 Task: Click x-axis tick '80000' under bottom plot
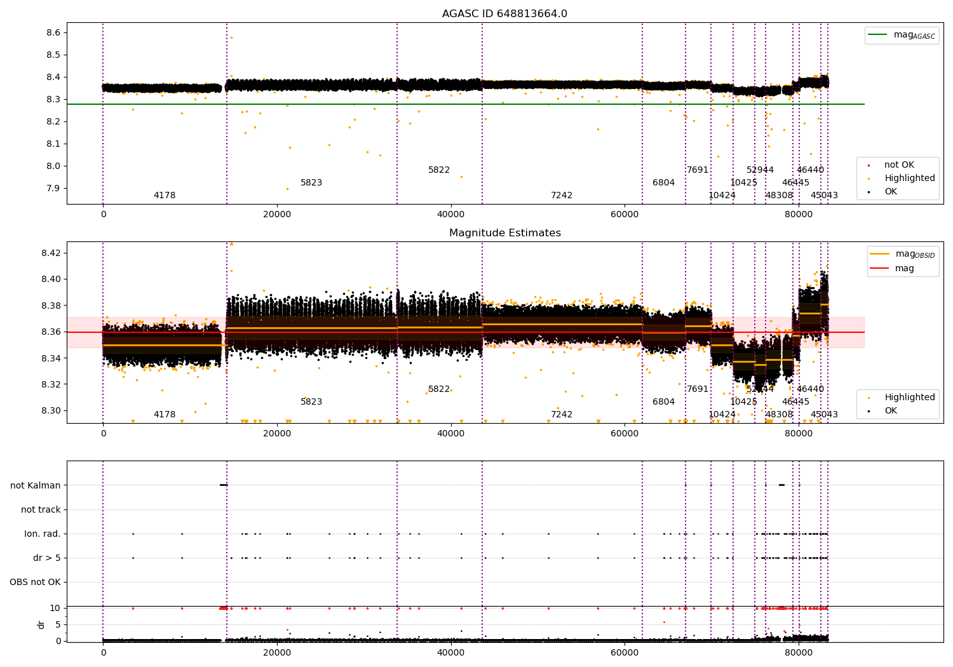pyautogui.click(x=799, y=653)
